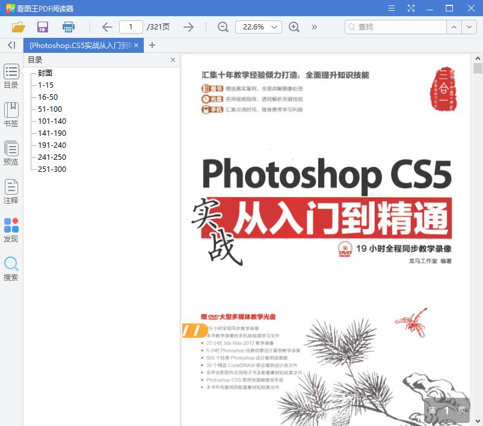483x426 pixels.
Task: Zoom in with the plus magnifier
Action: [x=294, y=27]
